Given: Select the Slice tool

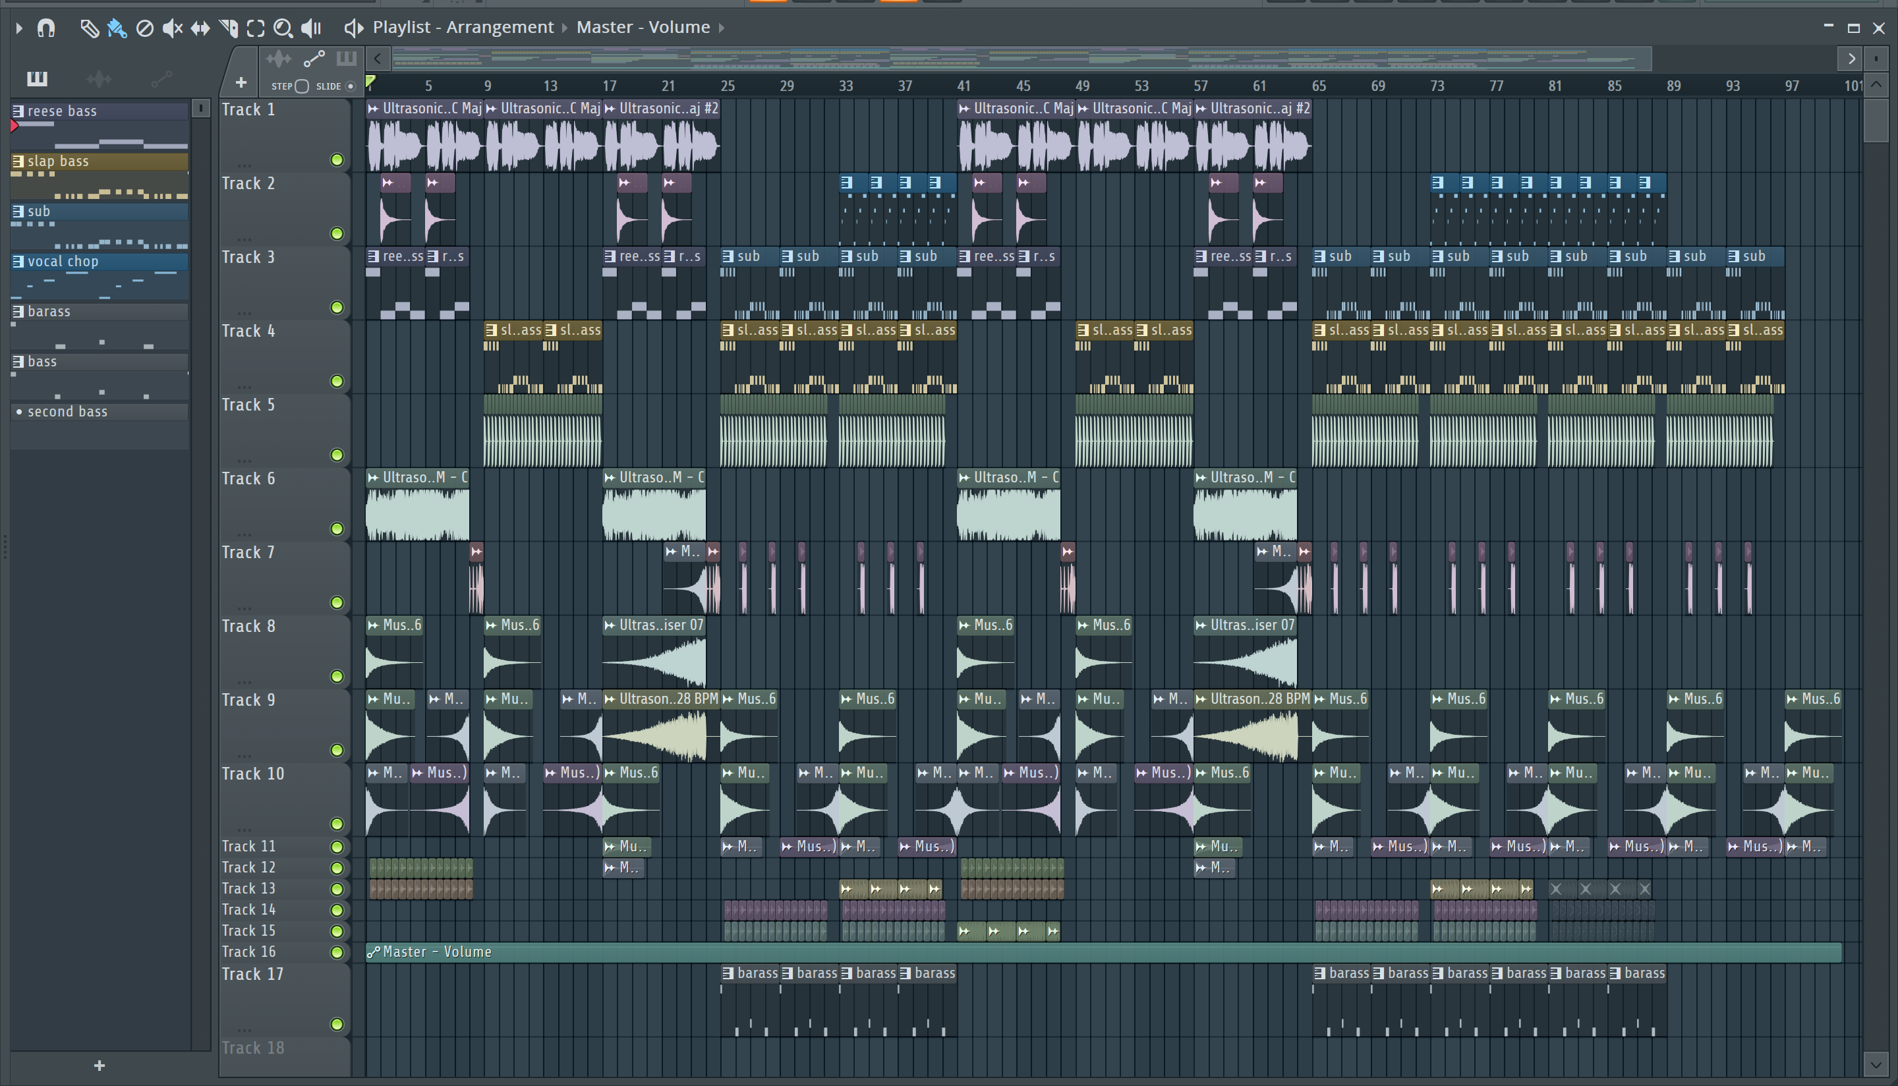Looking at the screenshot, I should [x=228, y=28].
